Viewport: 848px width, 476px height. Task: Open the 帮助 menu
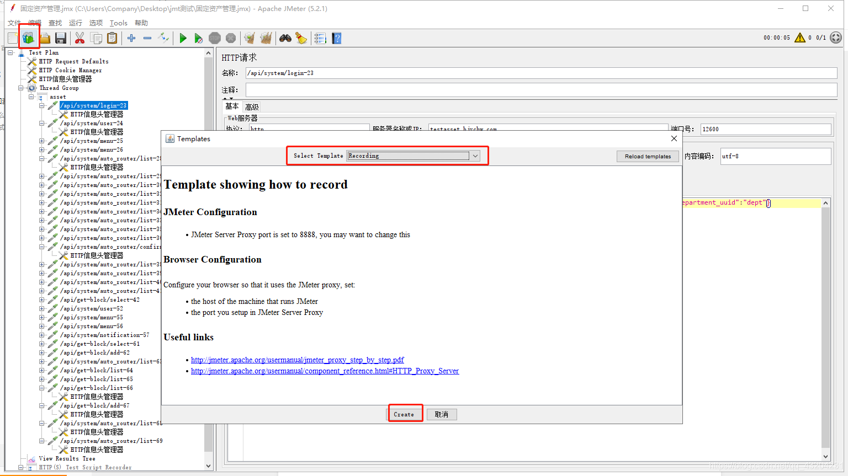click(x=141, y=23)
